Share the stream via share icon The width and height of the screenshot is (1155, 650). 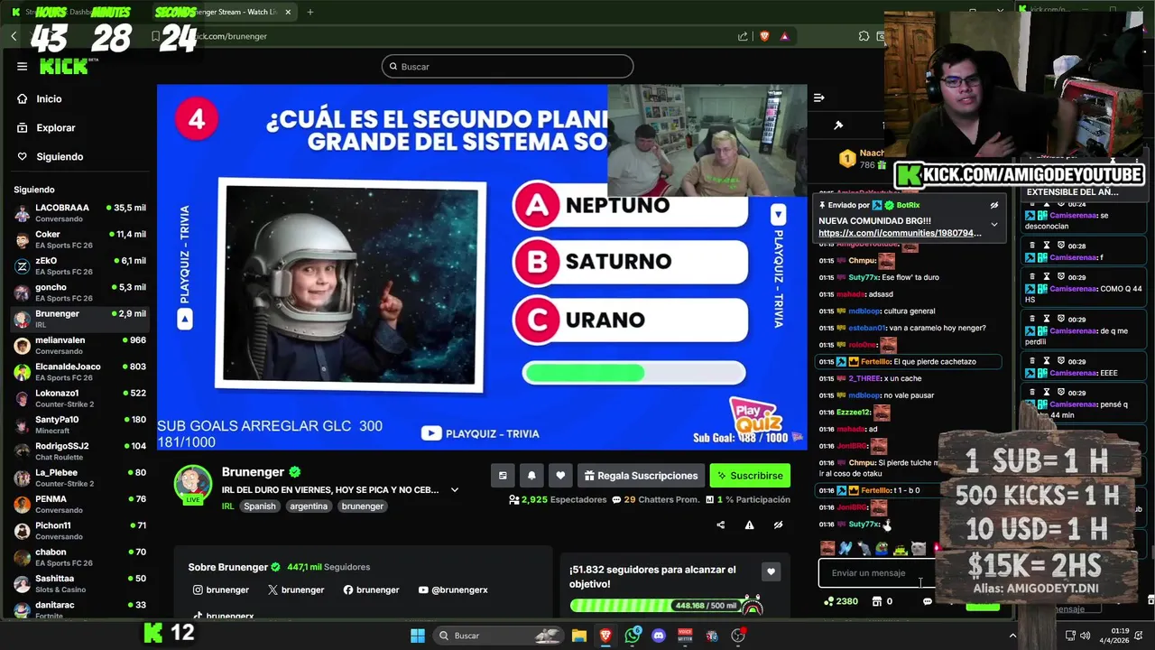point(720,525)
